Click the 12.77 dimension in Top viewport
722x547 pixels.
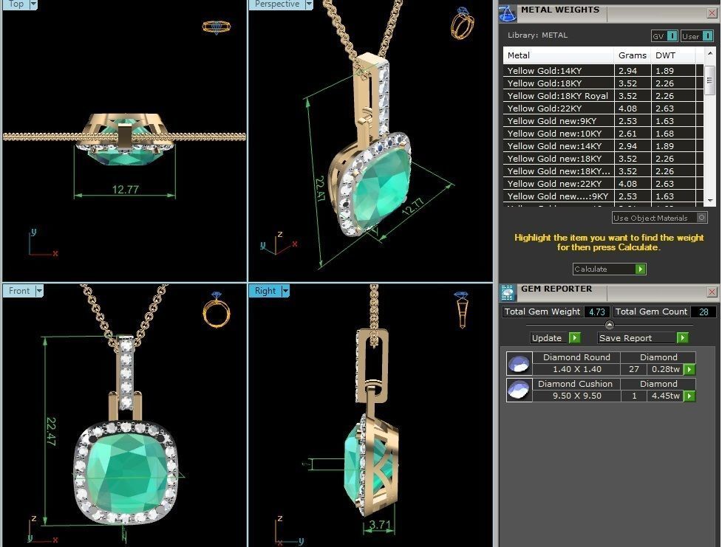(125, 189)
